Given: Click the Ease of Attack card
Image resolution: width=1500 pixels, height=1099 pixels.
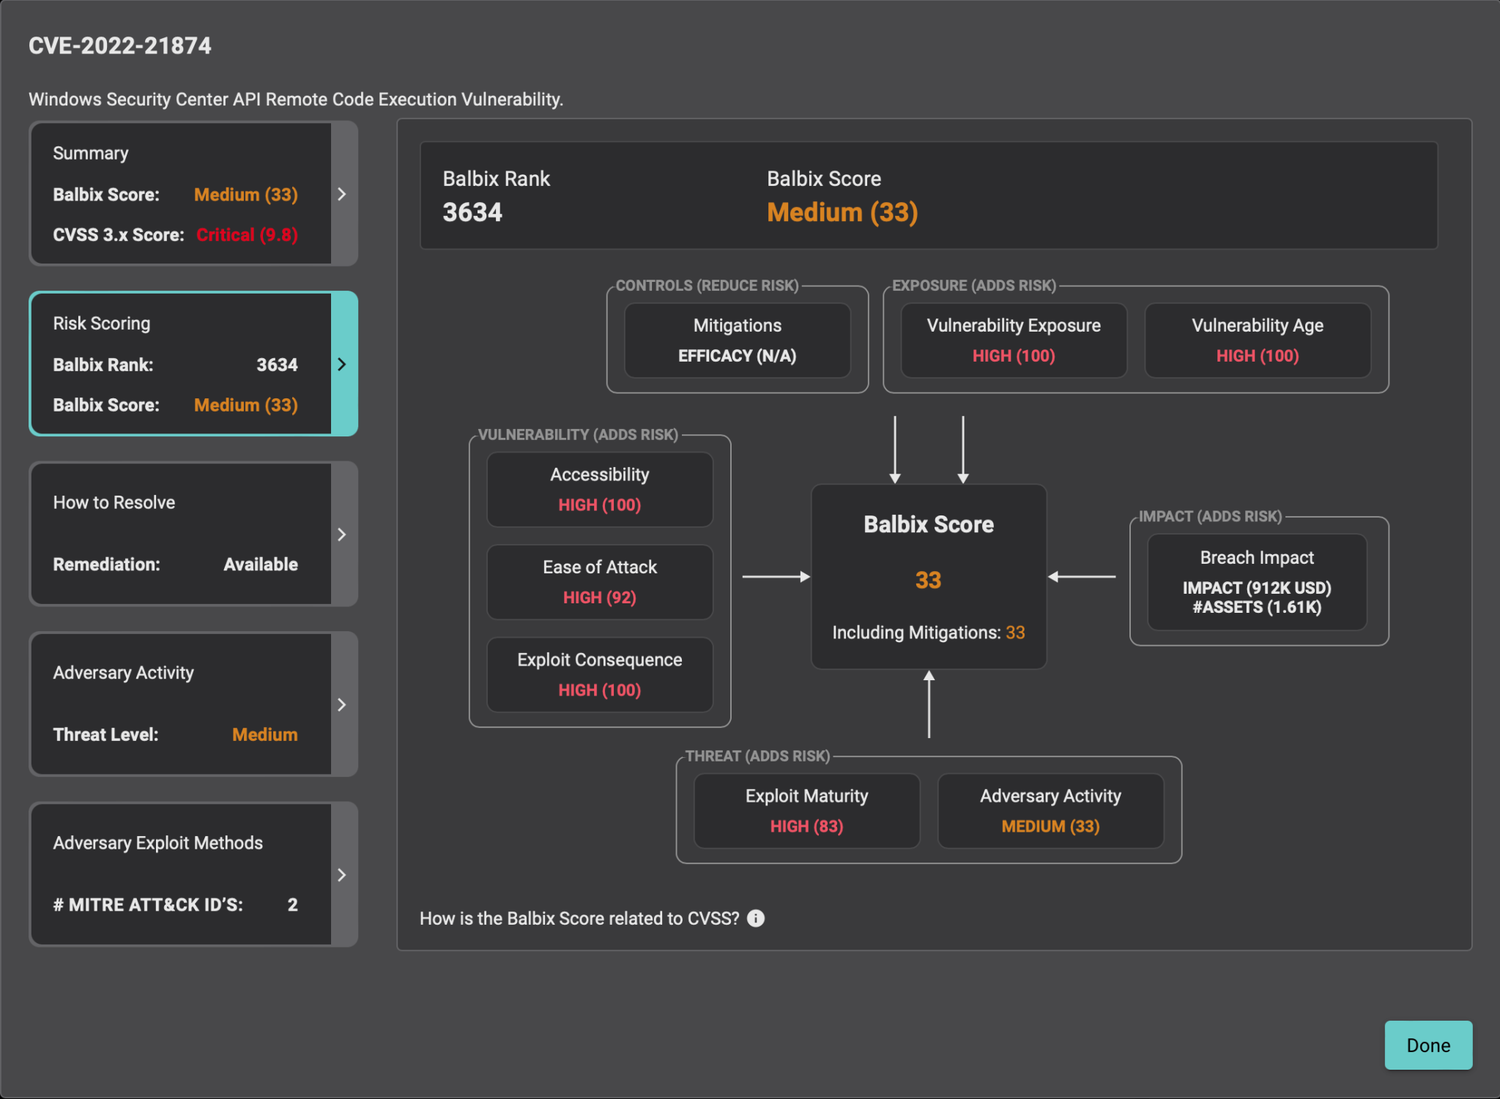Looking at the screenshot, I should click(x=599, y=582).
